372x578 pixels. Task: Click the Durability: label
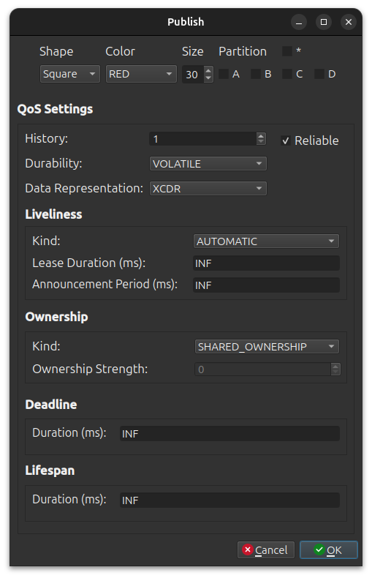coord(54,163)
